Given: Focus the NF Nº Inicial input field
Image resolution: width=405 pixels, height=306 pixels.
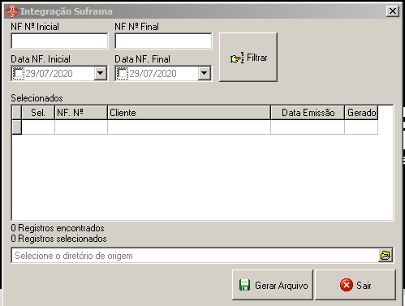Looking at the screenshot, I should pyautogui.click(x=59, y=41).
